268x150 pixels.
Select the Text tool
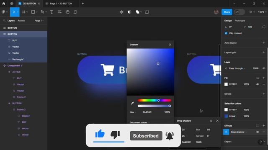tap(52, 12)
